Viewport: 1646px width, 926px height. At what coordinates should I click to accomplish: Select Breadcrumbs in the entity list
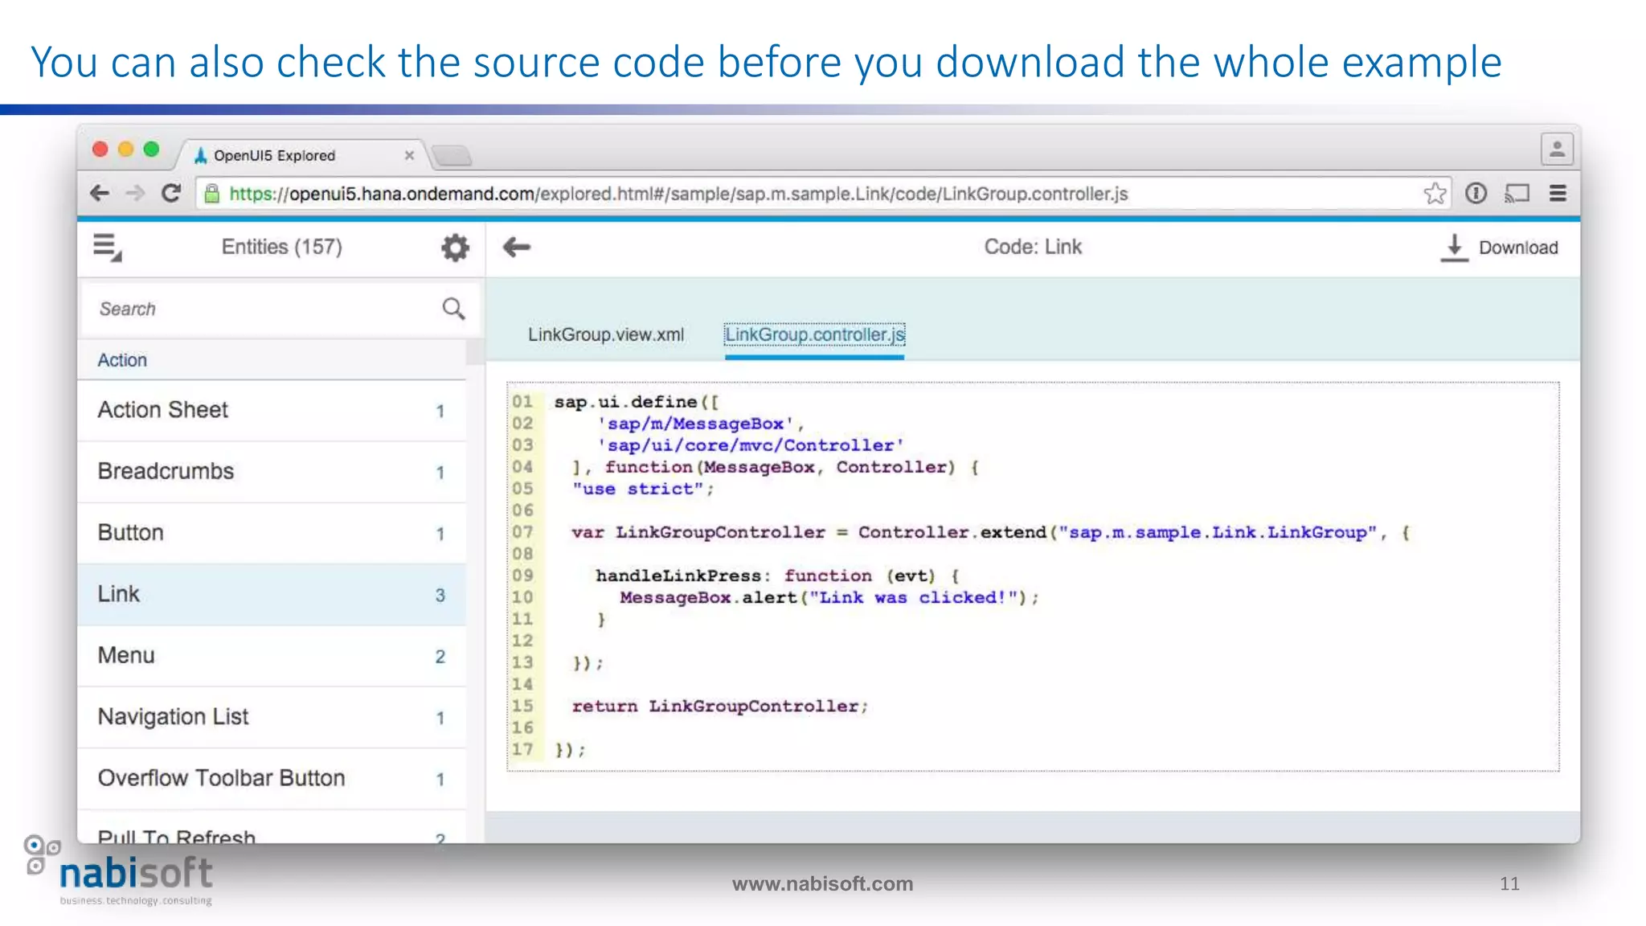pos(272,472)
